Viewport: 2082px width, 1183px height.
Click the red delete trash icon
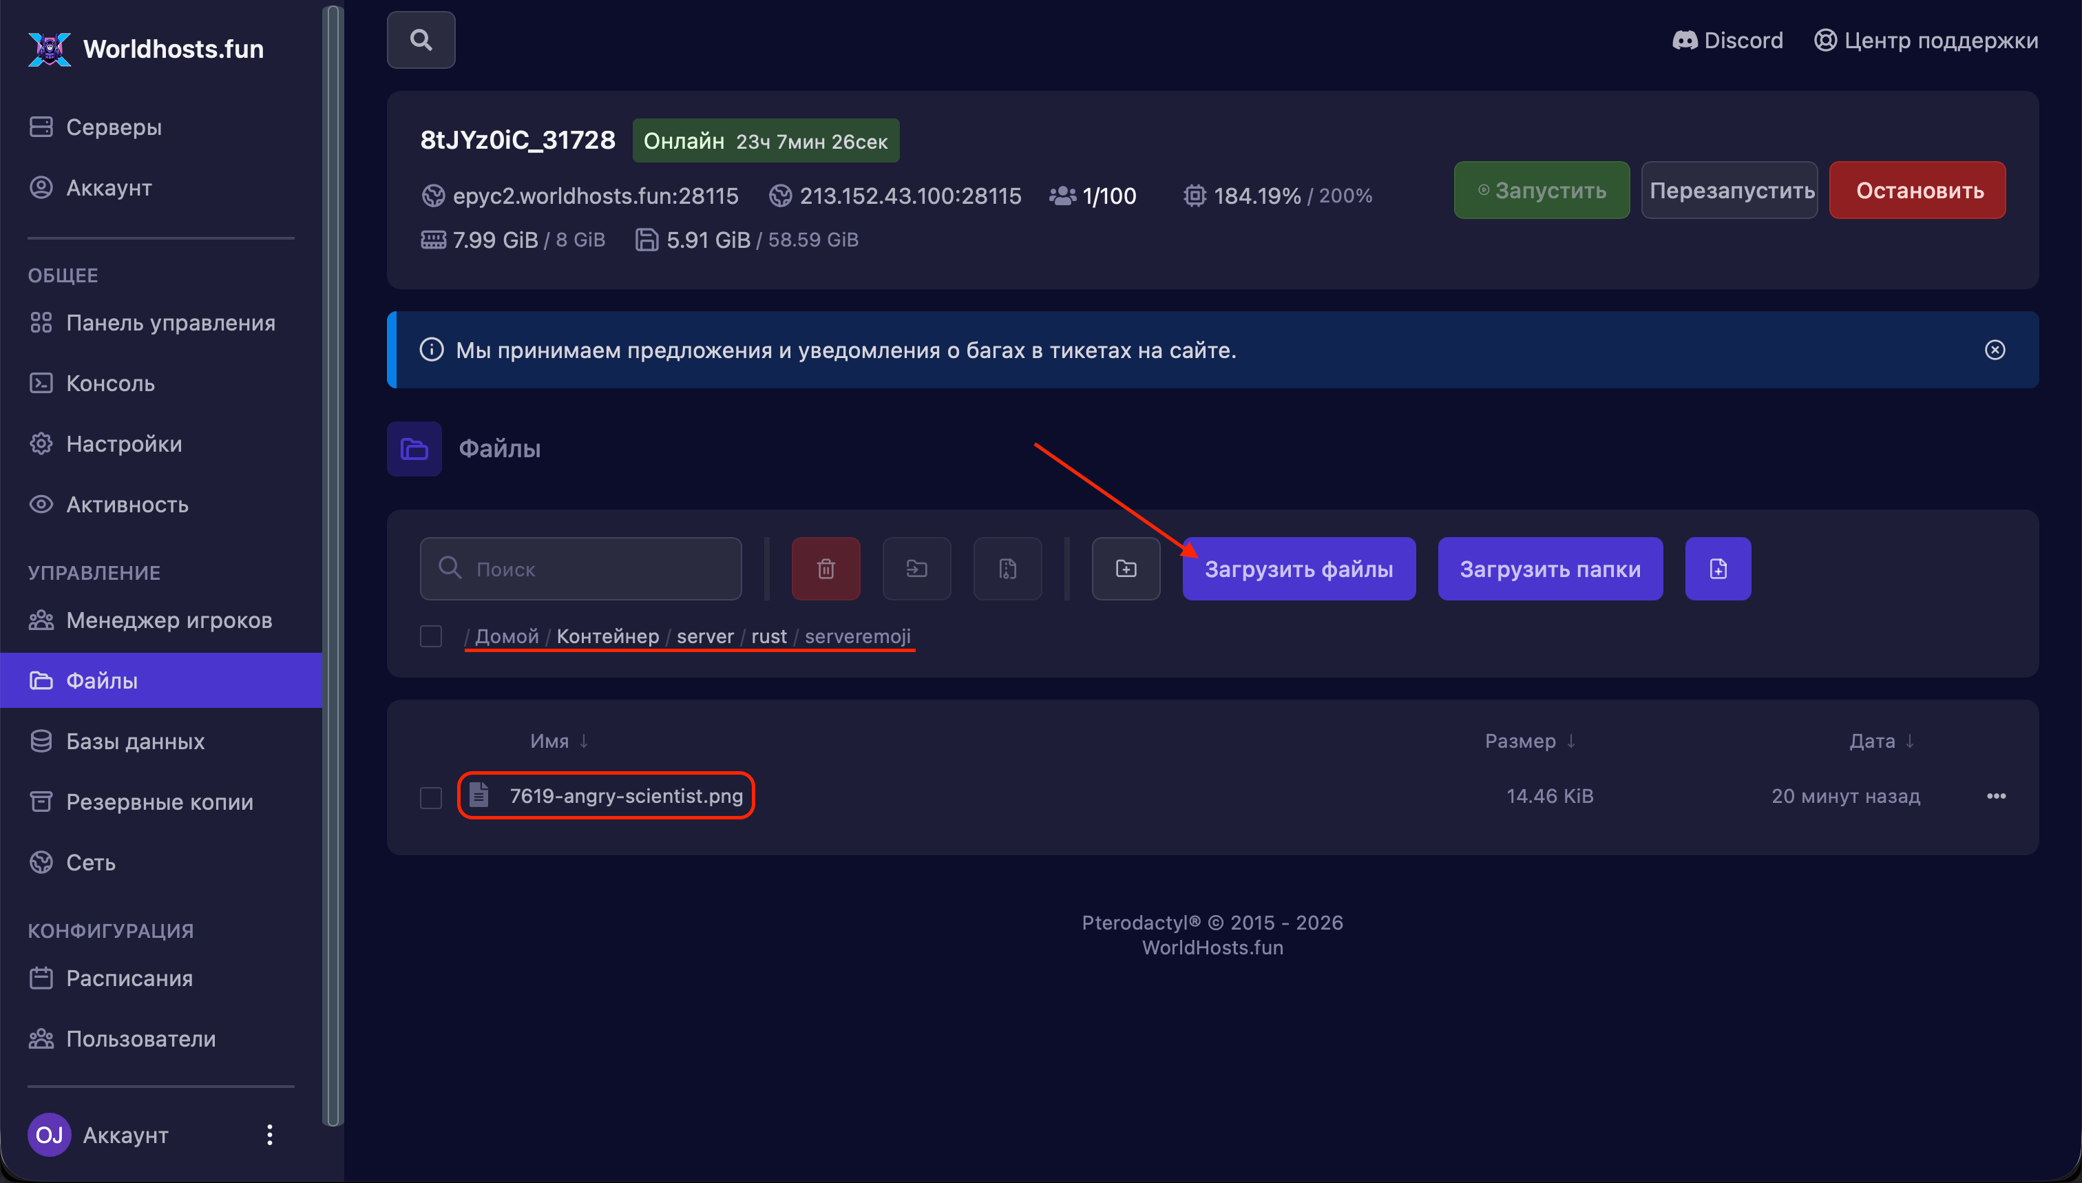coord(826,569)
